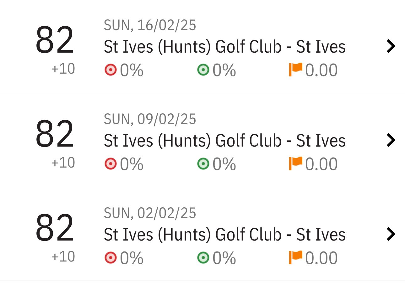Image resolution: width=405 pixels, height=285 pixels.
Task: Open St Ives round from SUN, 02/02/25
Action: pyautogui.click(x=224, y=235)
